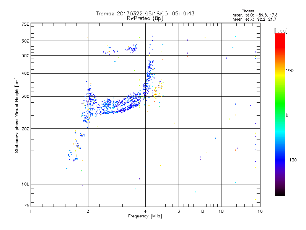Click the '8' frequency axis tick label
This screenshot has height=230, width=306.
203,211
